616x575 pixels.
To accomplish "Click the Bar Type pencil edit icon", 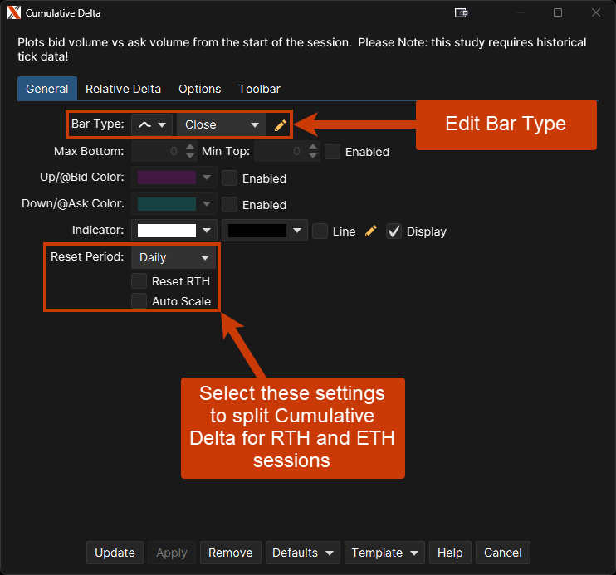I will pyautogui.click(x=281, y=125).
